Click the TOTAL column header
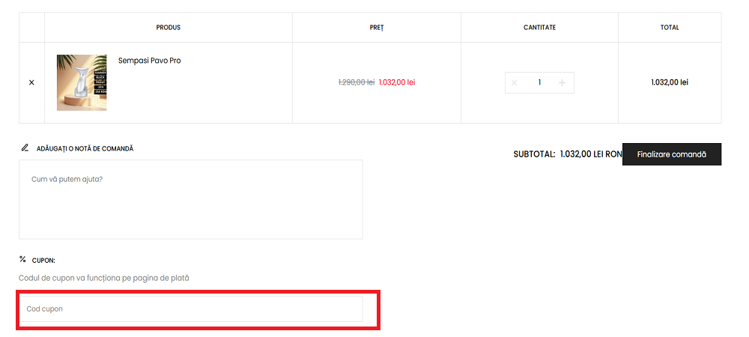The width and height of the screenshot is (749, 337). tap(670, 28)
